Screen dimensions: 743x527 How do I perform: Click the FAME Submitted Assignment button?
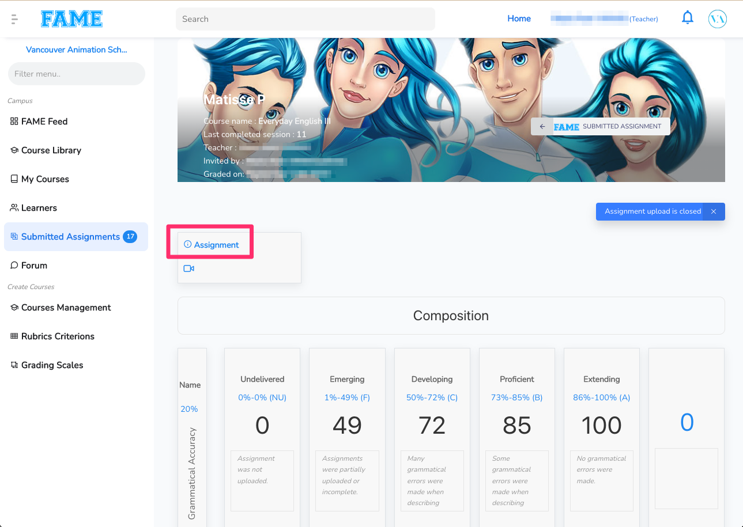pyautogui.click(x=601, y=127)
